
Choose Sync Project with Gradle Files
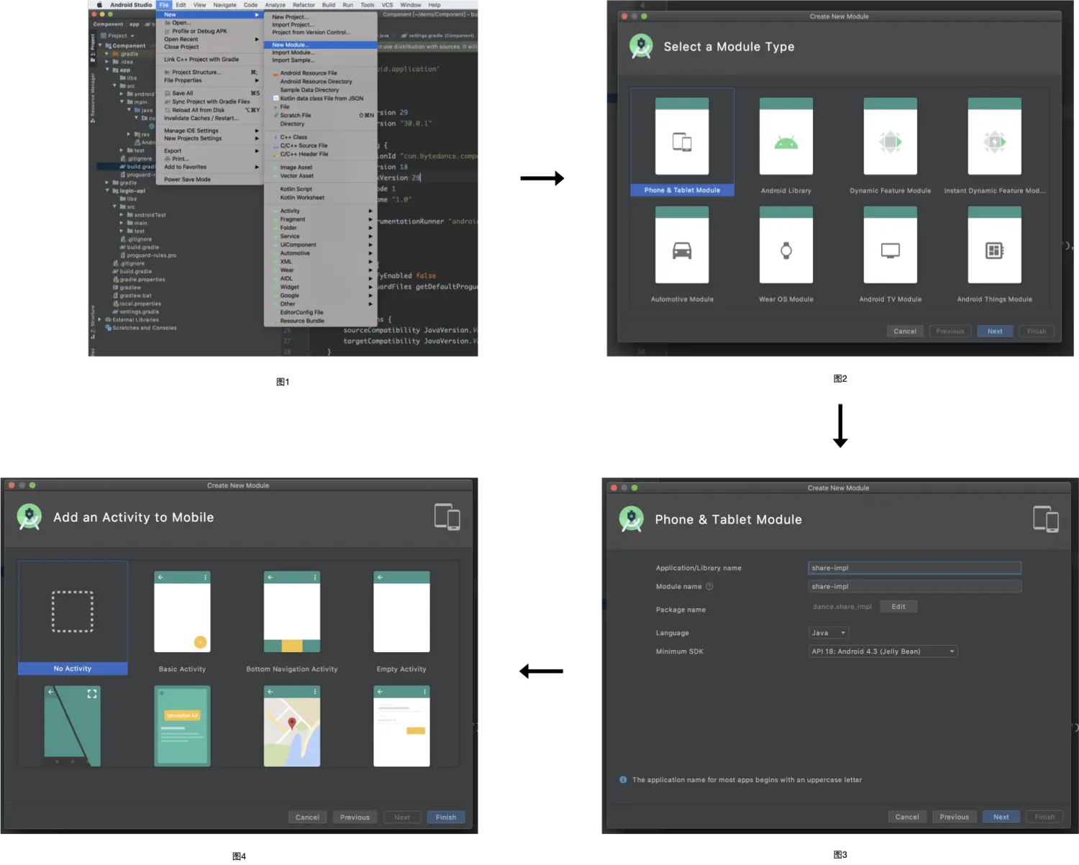click(209, 101)
